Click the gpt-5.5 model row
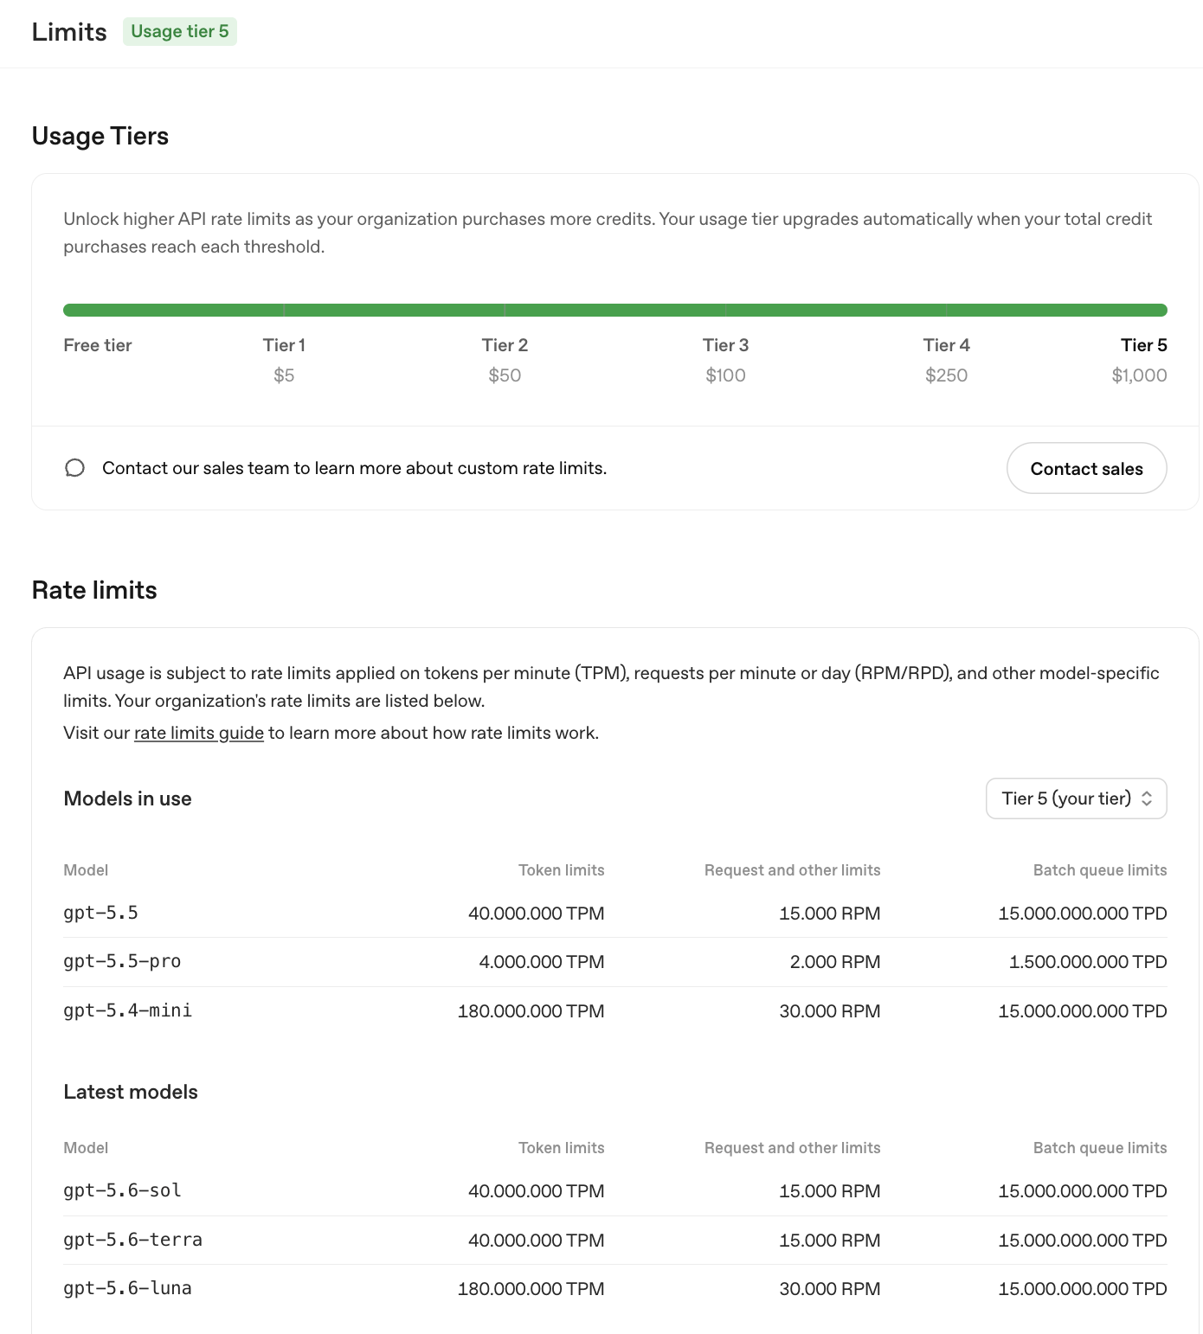This screenshot has height=1334, width=1203. click(615, 914)
